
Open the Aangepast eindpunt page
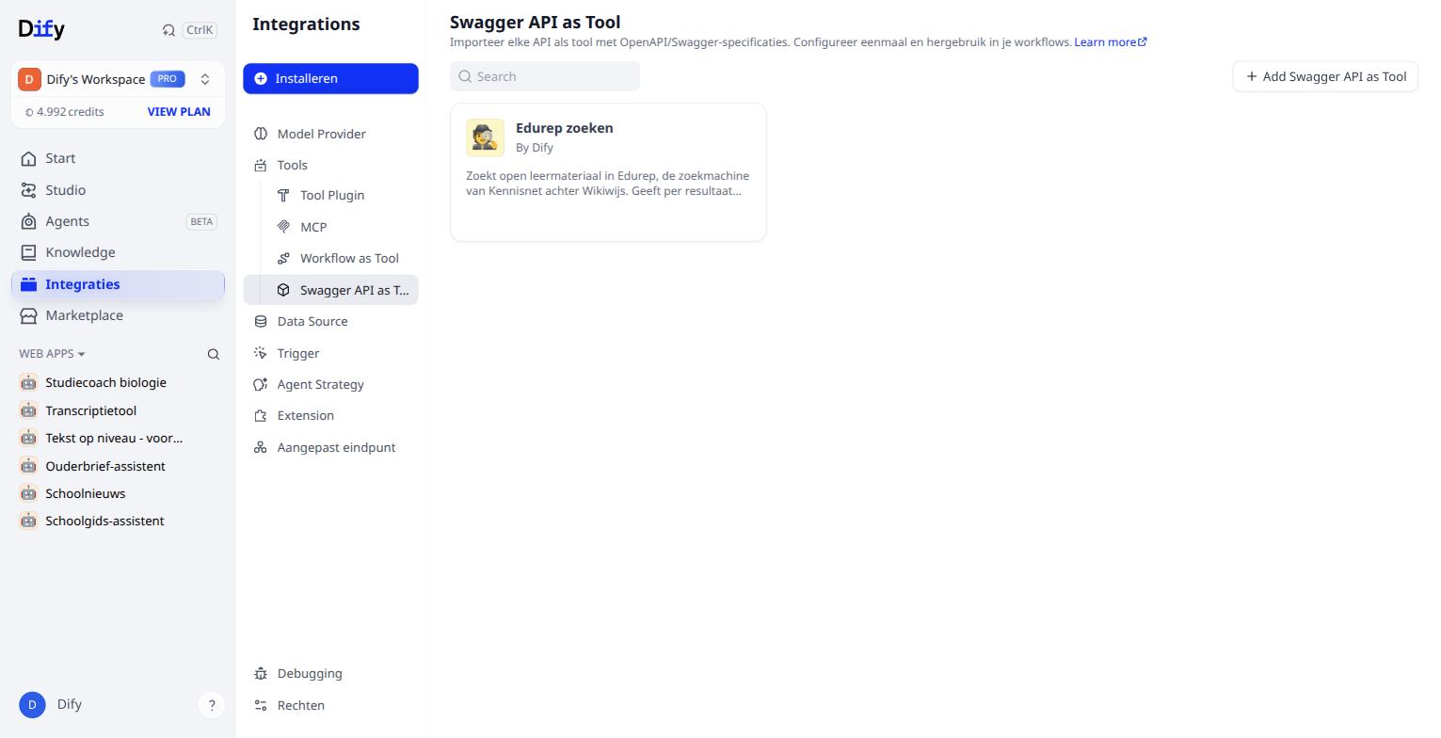[330, 447]
